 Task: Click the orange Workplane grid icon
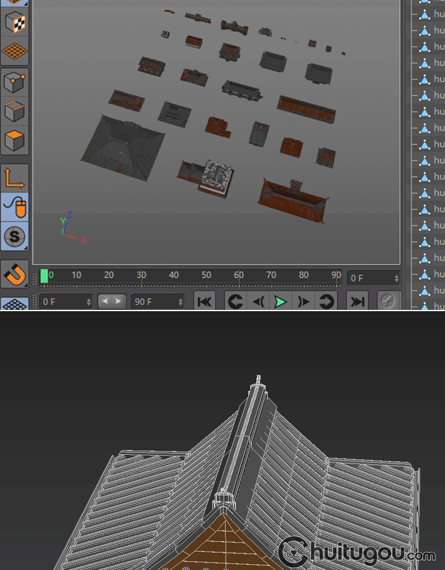click(x=15, y=52)
